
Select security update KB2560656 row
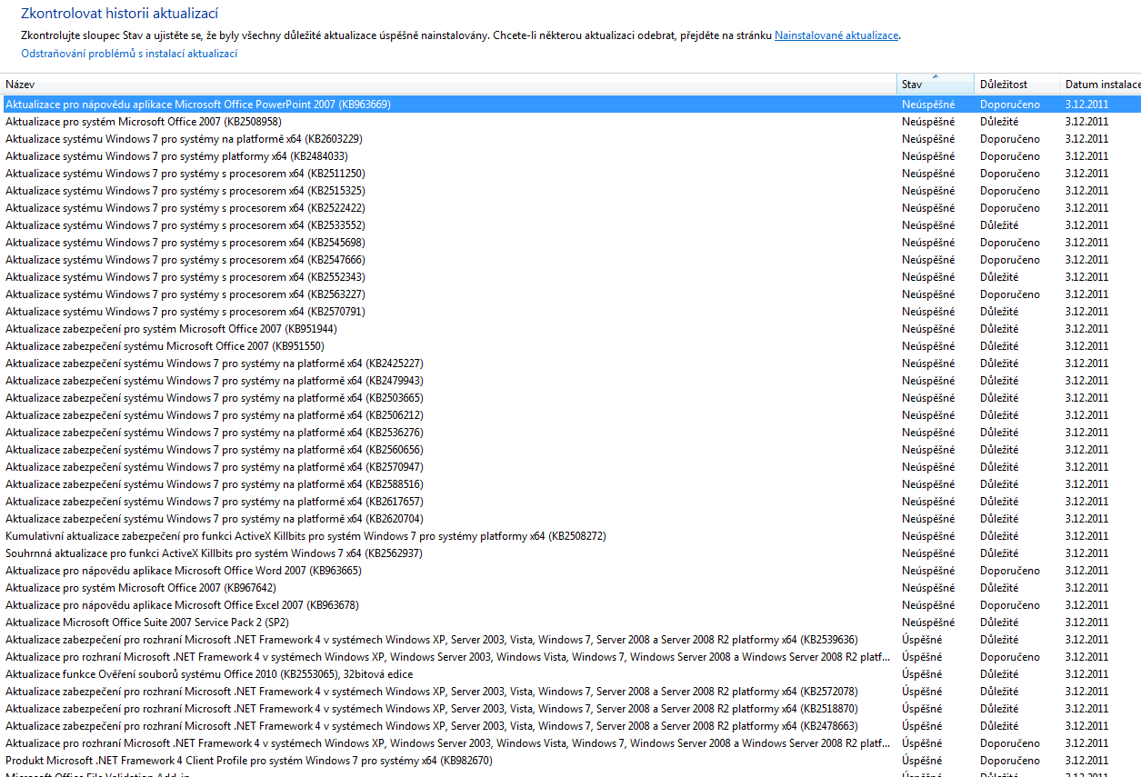click(x=570, y=450)
